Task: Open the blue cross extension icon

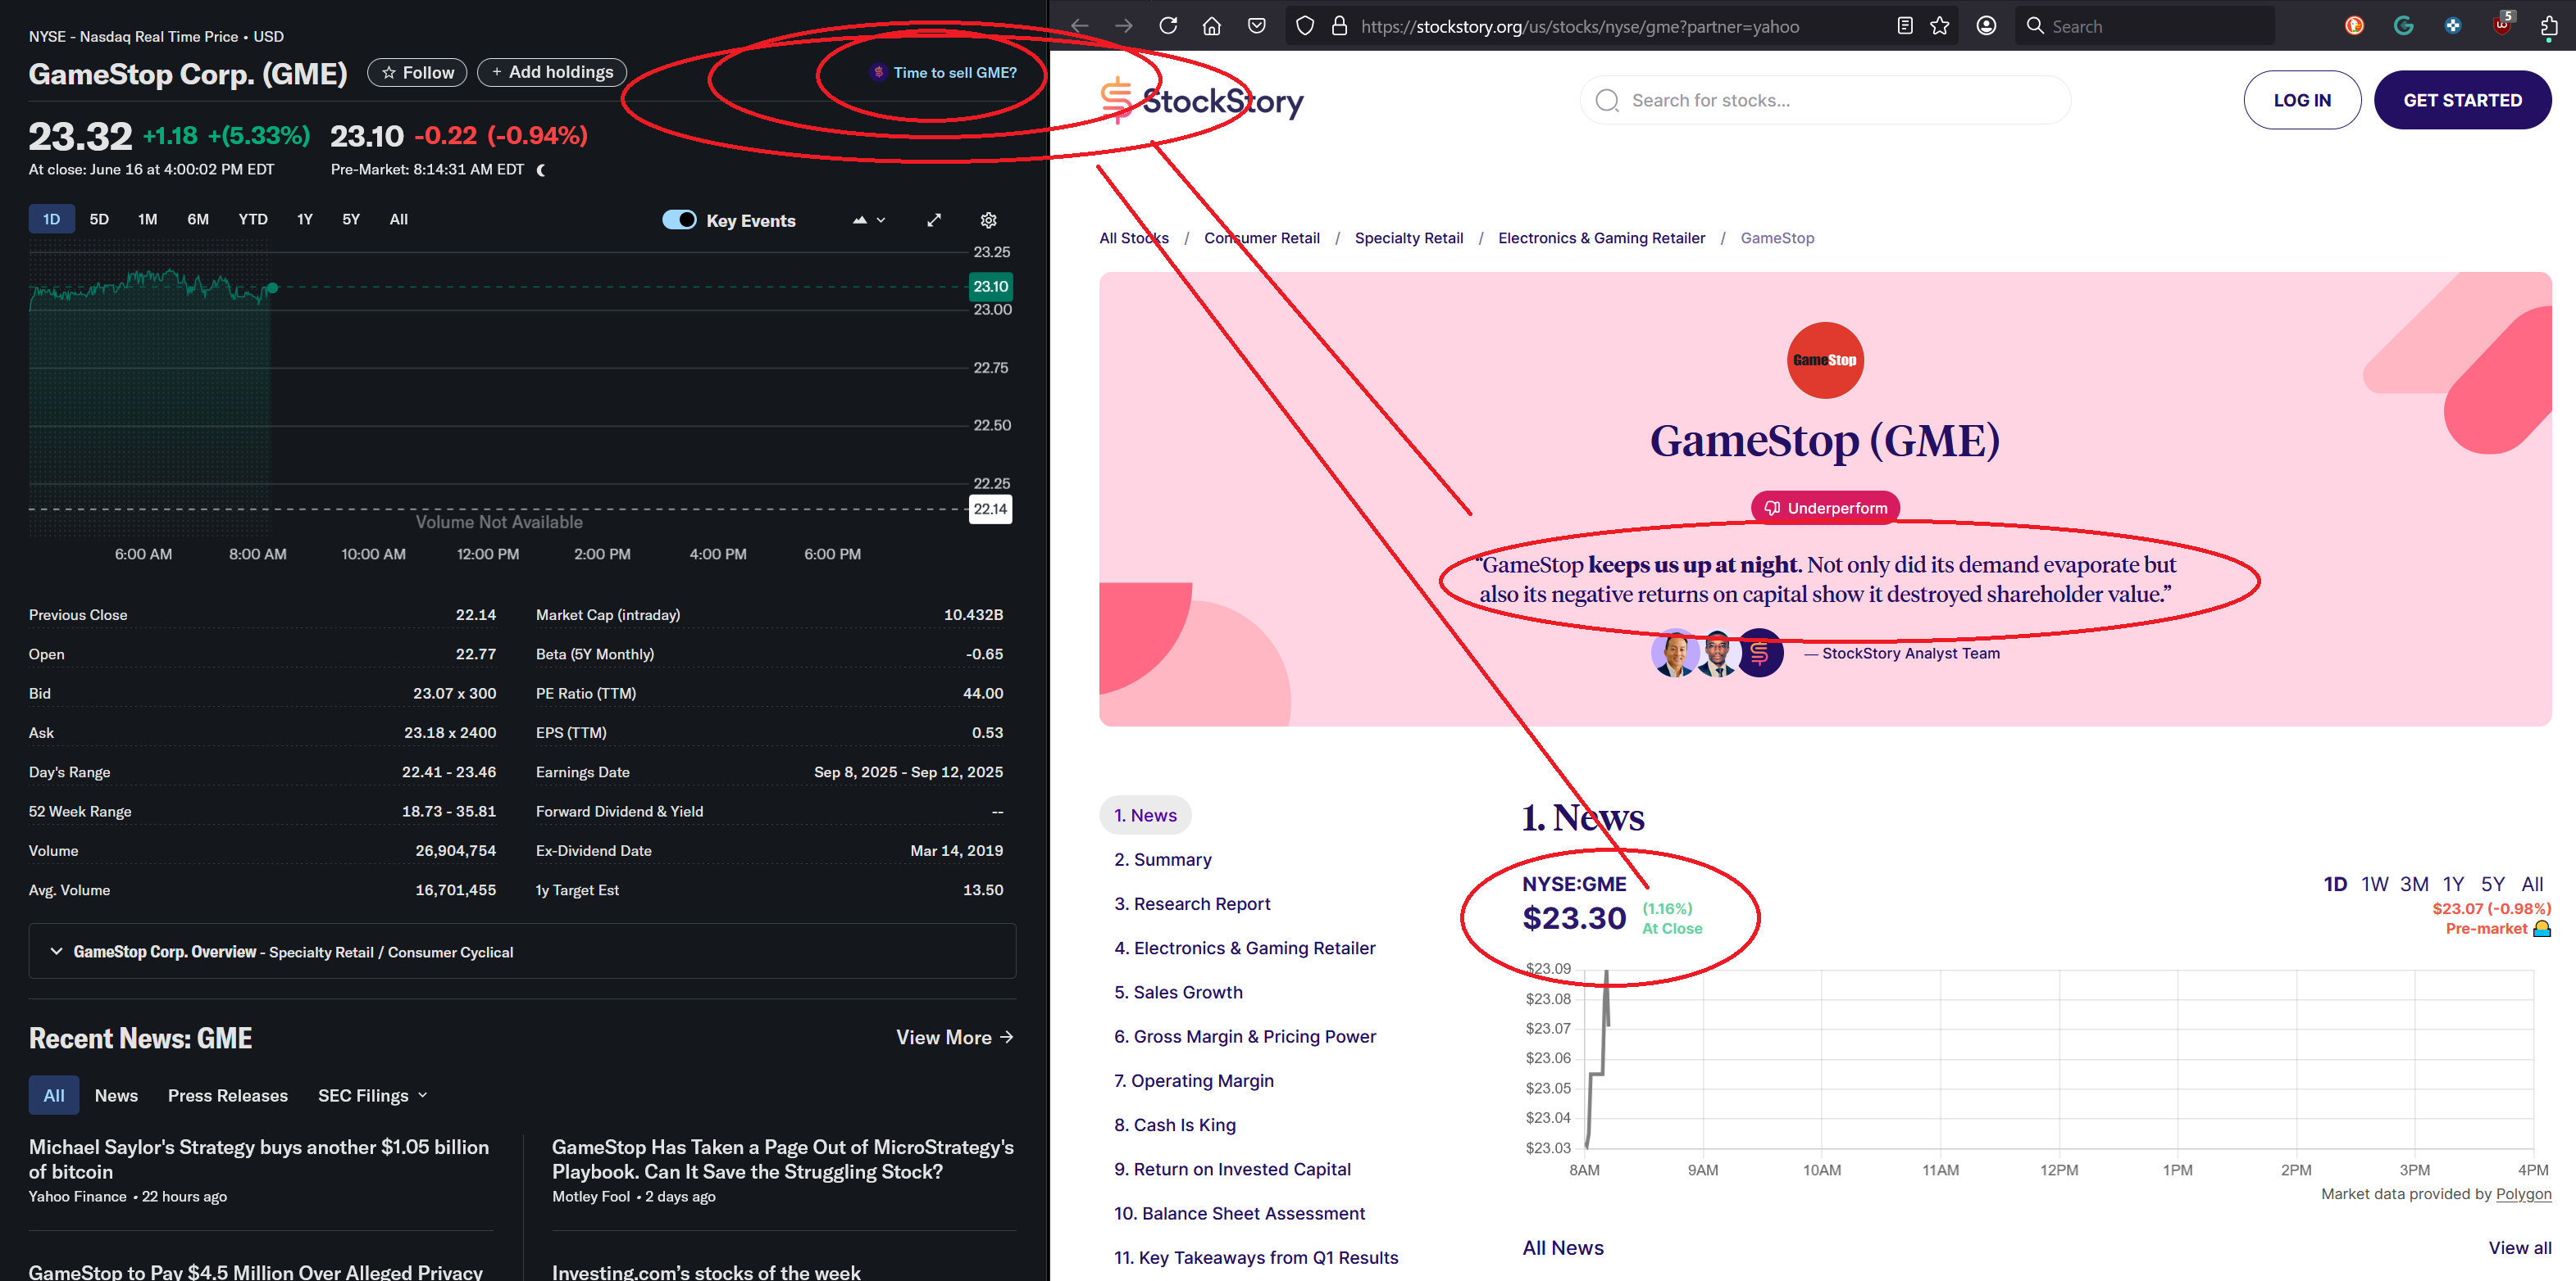Action: (x=2453, y=26)
